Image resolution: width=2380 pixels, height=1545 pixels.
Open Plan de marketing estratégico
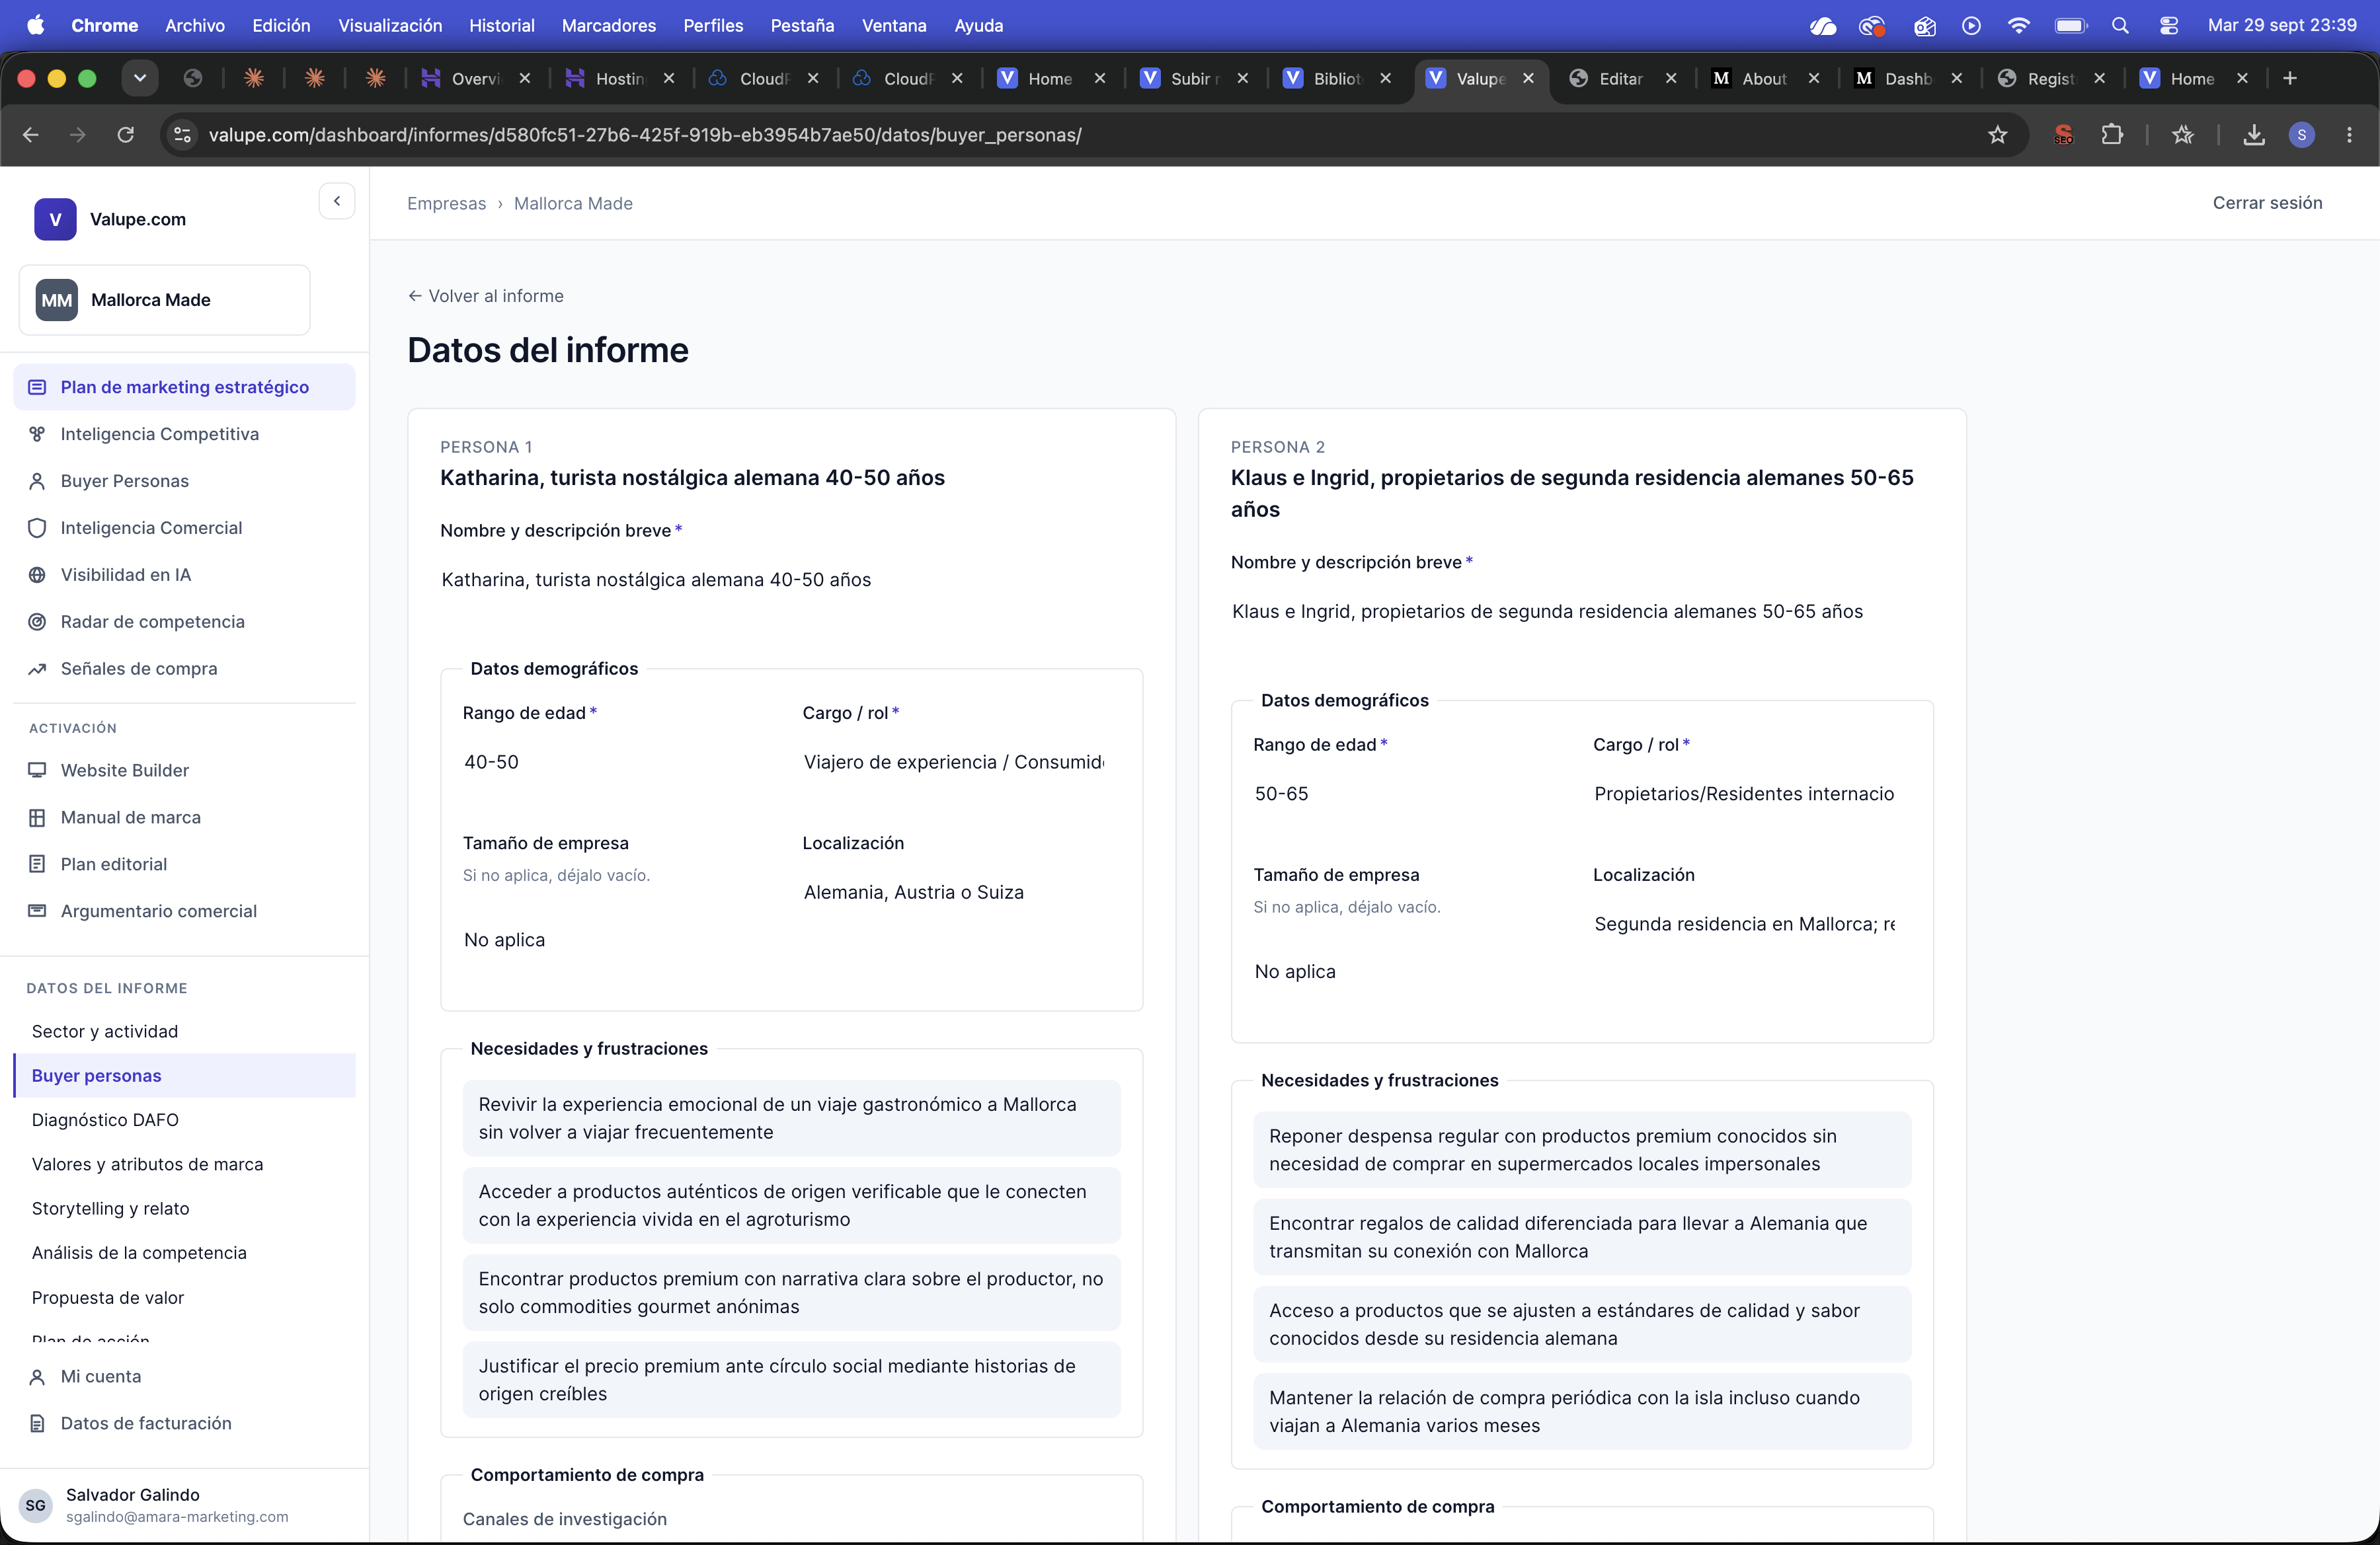tap(184, 387)
